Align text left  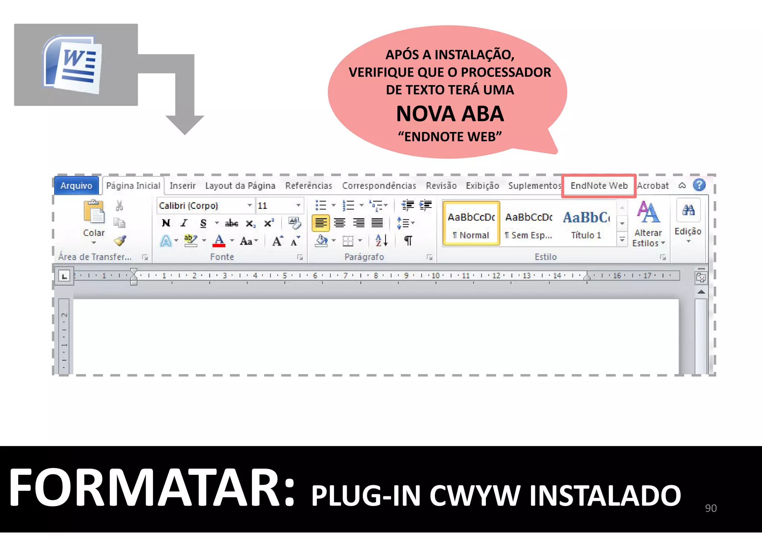(x=321, y=223)
